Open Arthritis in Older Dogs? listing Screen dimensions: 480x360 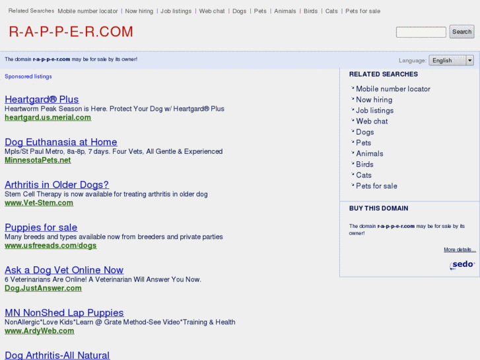(57, 184)
